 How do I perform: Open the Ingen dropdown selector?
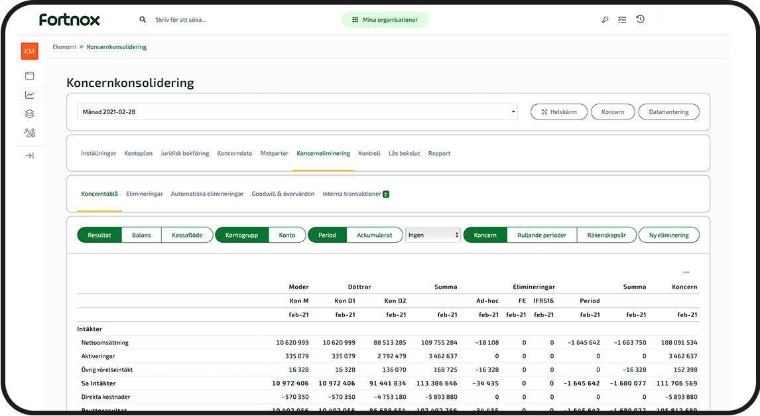coord(433,235)
